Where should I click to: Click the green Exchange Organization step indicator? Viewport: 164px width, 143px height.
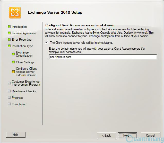pos(13,54)
